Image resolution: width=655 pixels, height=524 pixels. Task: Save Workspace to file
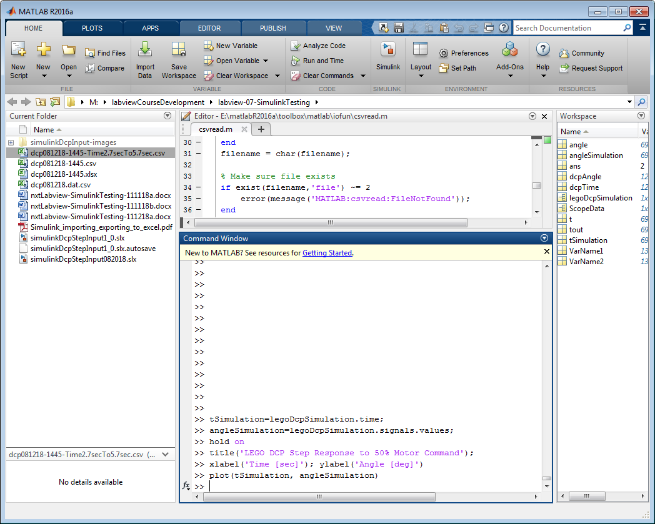pos(179,60)
